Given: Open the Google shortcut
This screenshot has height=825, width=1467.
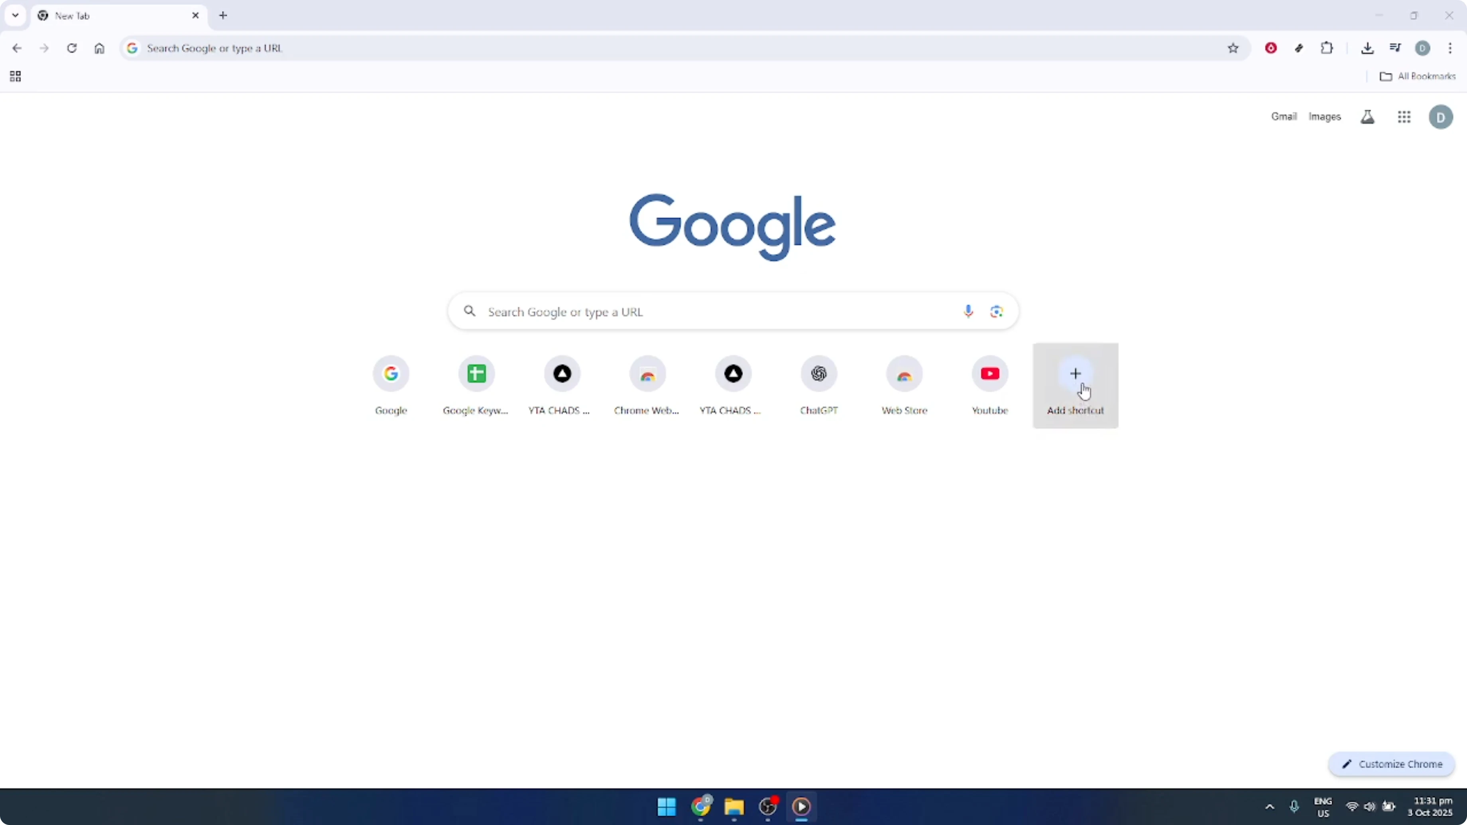Looking at the screenshot, I should coord(391,385).
